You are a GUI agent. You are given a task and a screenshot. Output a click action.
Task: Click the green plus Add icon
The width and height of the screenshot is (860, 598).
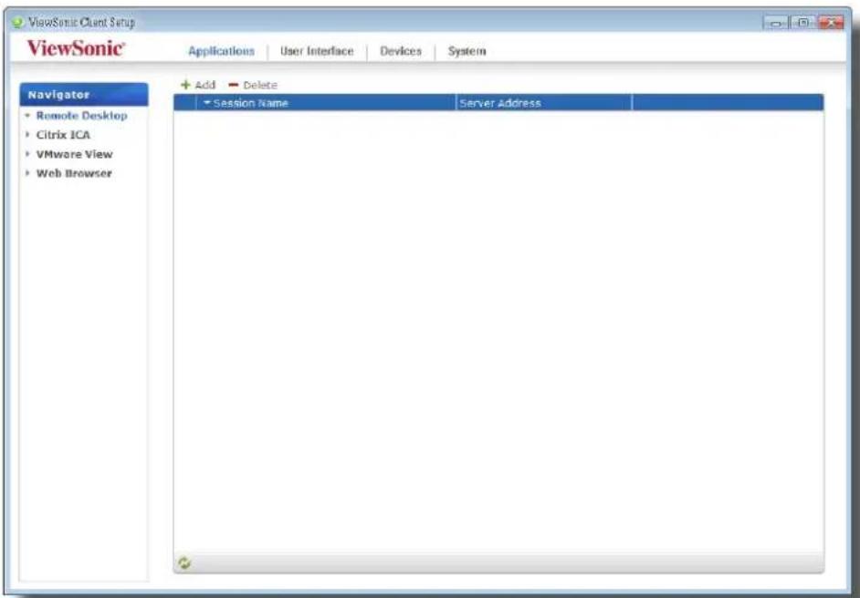click(x=186, y=85)
